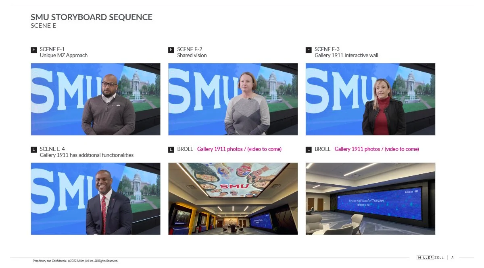Click the 'Unique MZ Approach' caption
The image size is (484, 268).
(63, 56)
